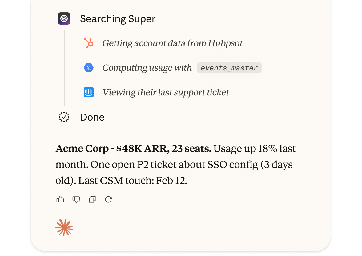The height and width of the screenshot is (256, 362).
Task: Give the response a thumbs down
Action: (76, 199)
